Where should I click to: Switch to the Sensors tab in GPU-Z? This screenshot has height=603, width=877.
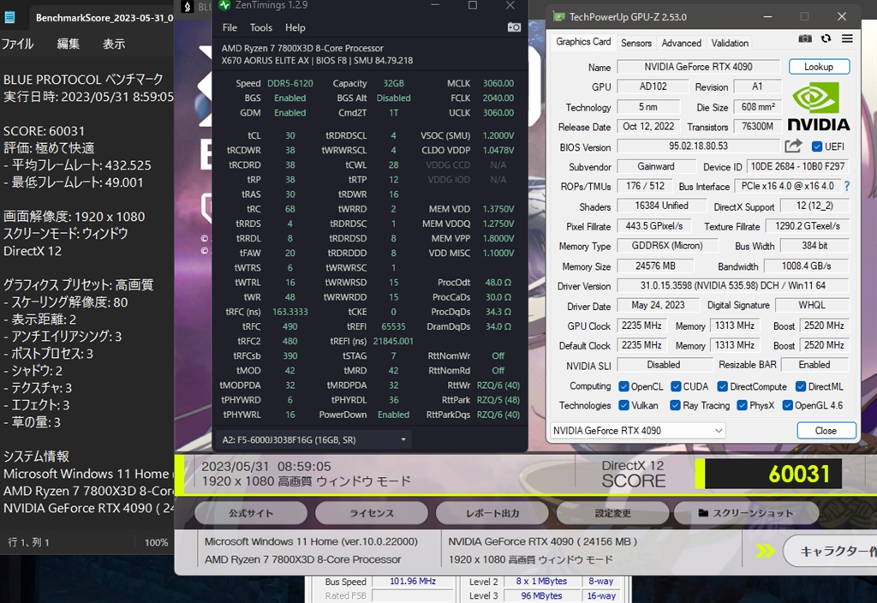[636, 43]
